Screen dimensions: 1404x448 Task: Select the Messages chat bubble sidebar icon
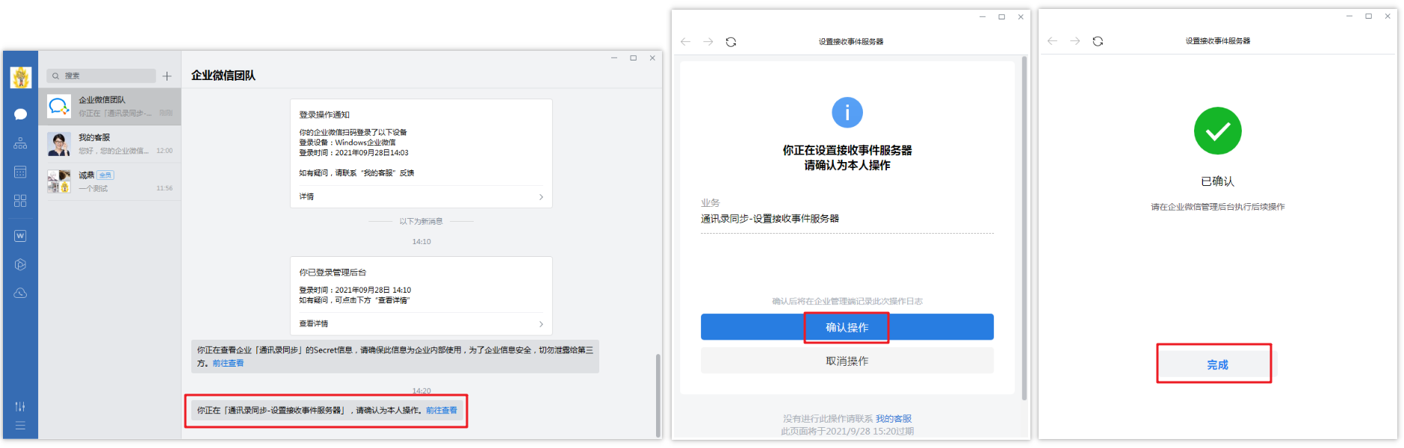20,114
